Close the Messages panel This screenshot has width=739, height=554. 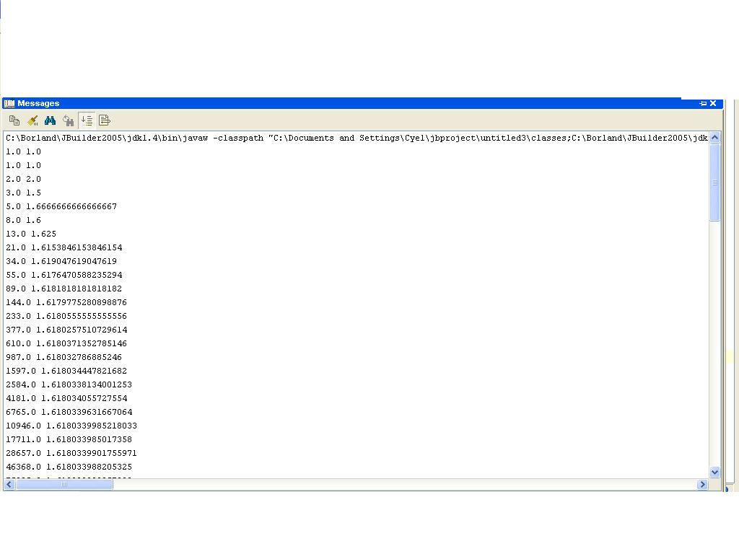713,103
